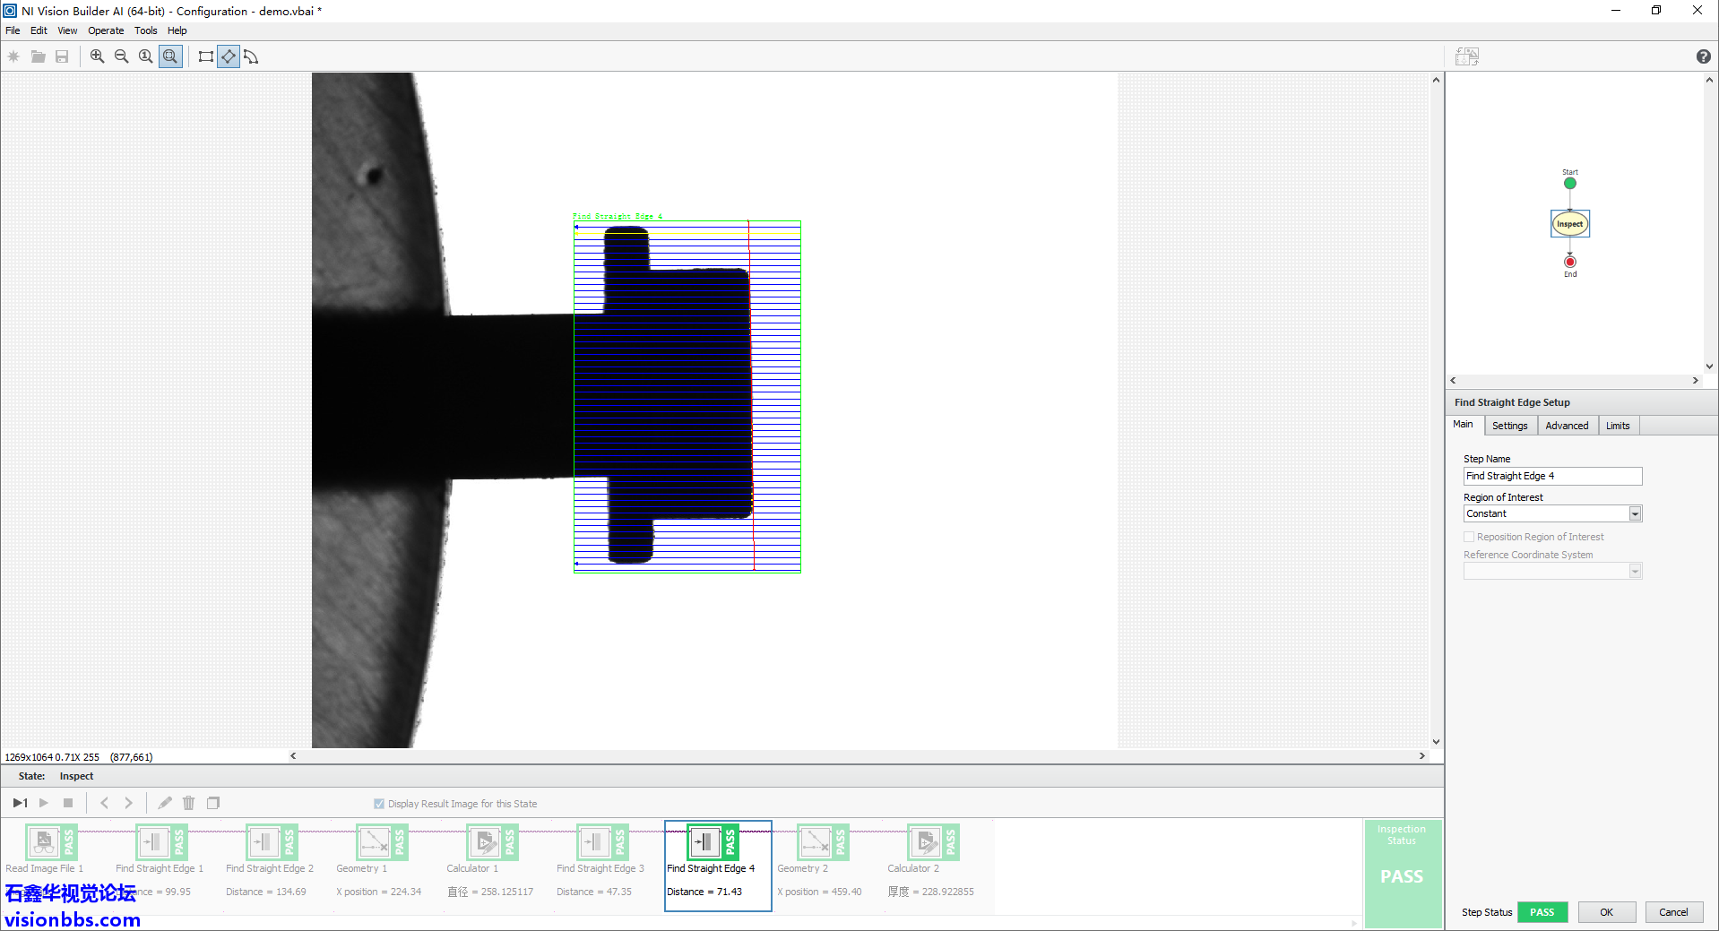Click the Zoom In magnifier icon
Screen dimensions: 1719x931
click(x=97, y=56)
